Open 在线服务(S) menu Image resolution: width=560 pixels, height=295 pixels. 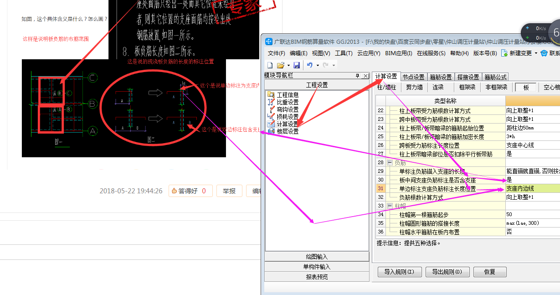tap(431, 53)
